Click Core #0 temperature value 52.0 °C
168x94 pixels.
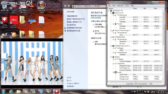pos(135,17)
